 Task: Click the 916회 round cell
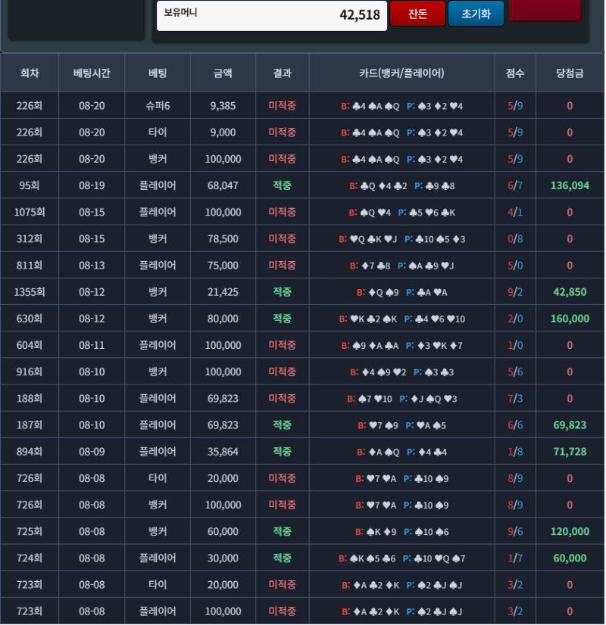(x=30, y=372)
